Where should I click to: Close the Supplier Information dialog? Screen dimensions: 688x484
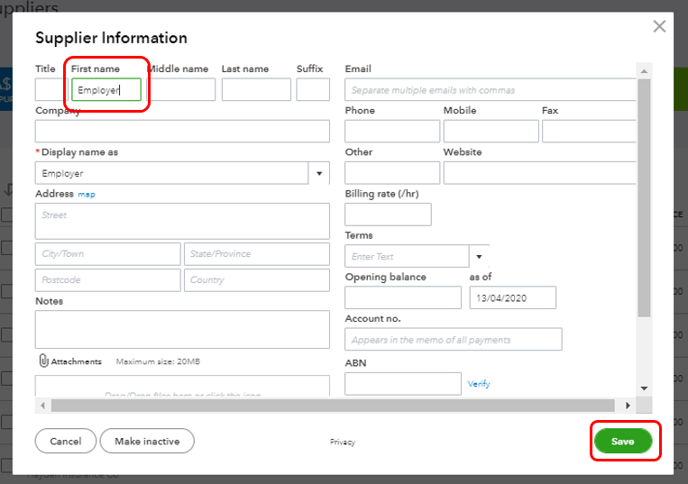click(x=659, y=26)
